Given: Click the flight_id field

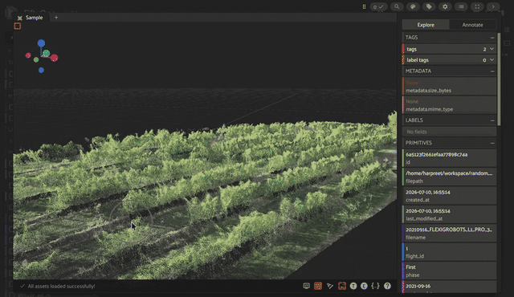Looking at the screenshot, I should [x=449, y=252].
